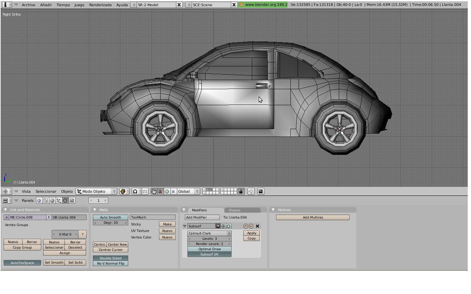Collapse the Subsurf modifier triangle
Image resolution: width=471 pixels, height=294 pixels.
[x=184, y=226]
